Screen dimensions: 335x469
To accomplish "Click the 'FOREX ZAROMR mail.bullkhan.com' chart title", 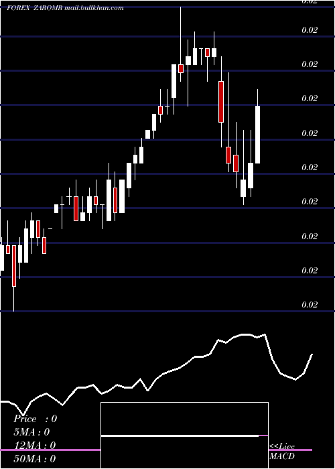I will 65,8.
